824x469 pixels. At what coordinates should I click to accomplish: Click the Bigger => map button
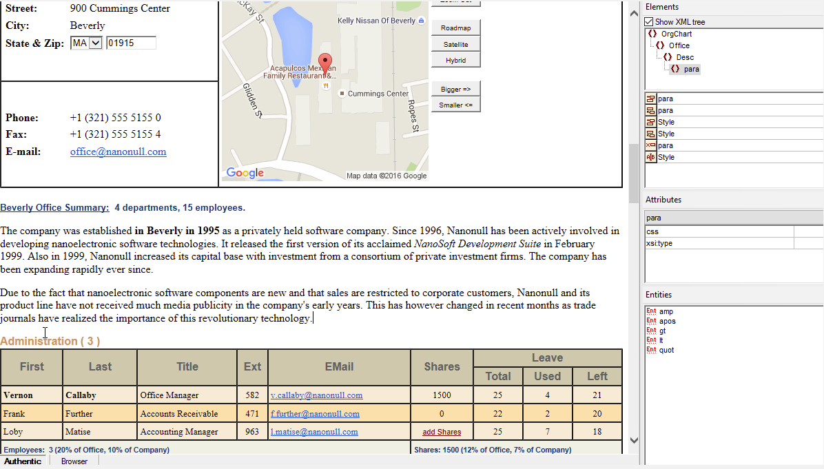coord(455,89)
